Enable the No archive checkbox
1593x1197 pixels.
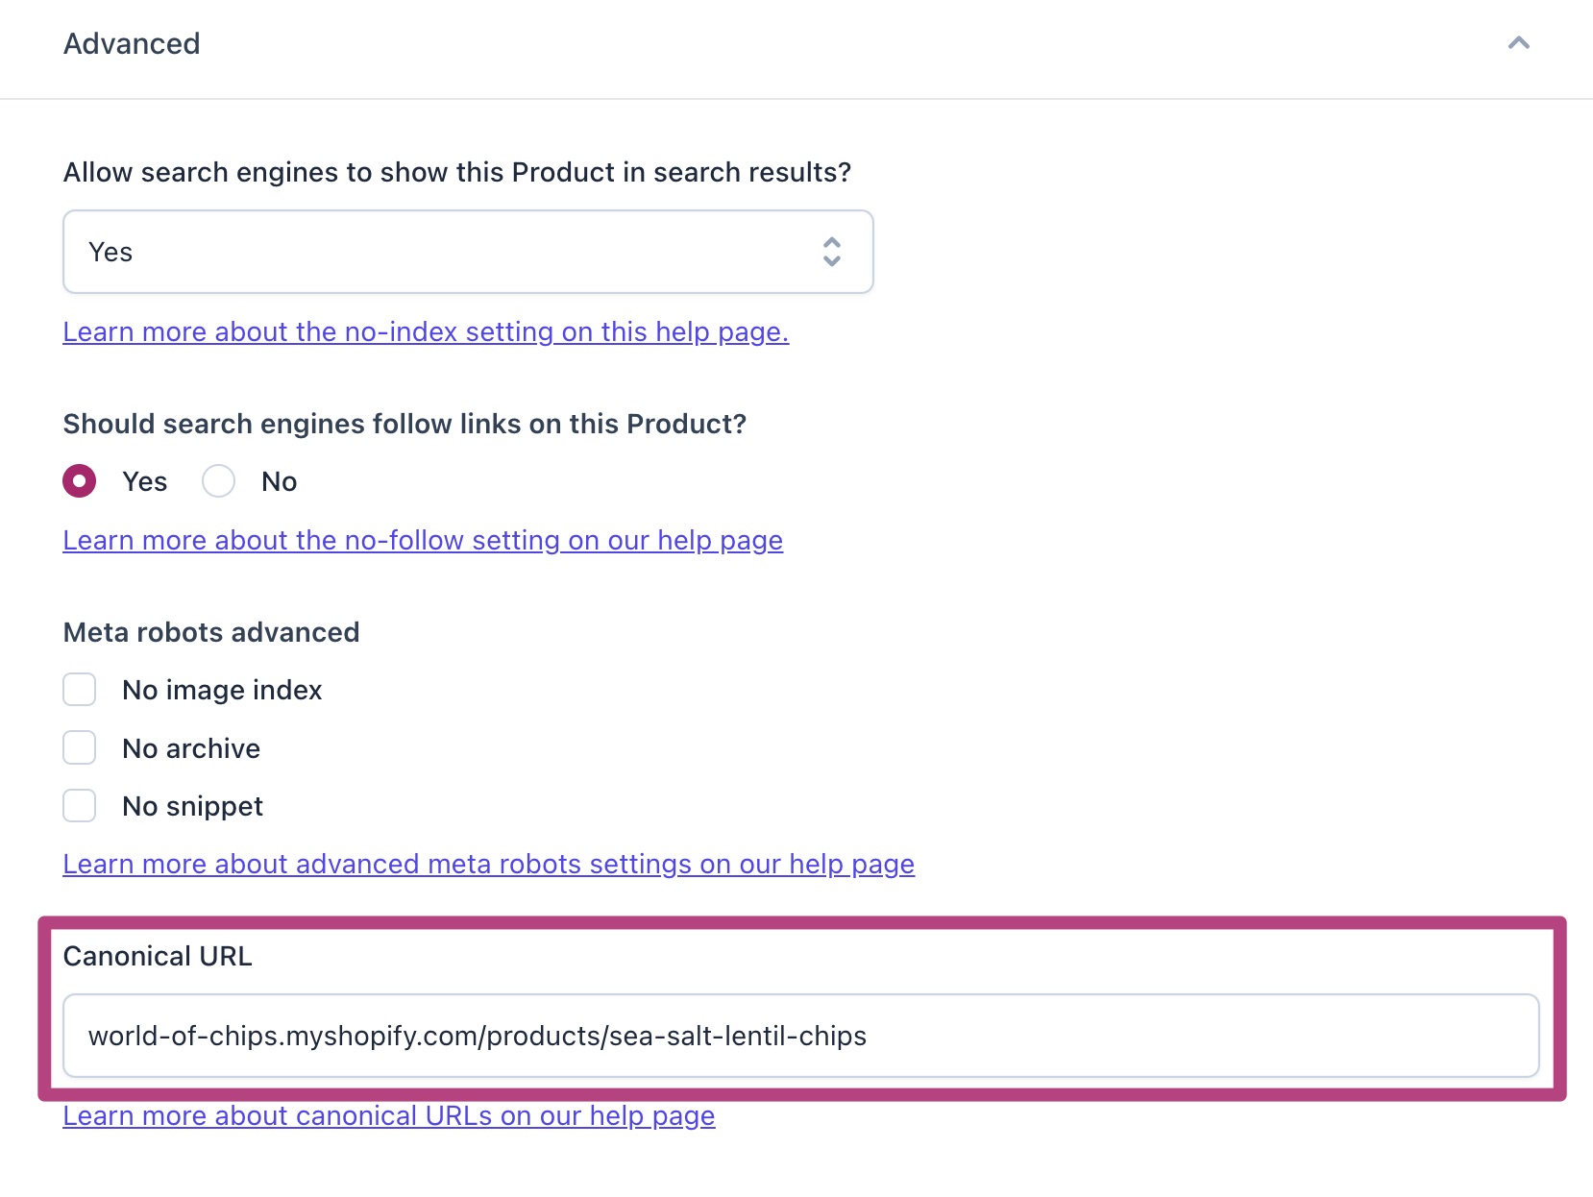pyautogui.click(x=80, y=747)
